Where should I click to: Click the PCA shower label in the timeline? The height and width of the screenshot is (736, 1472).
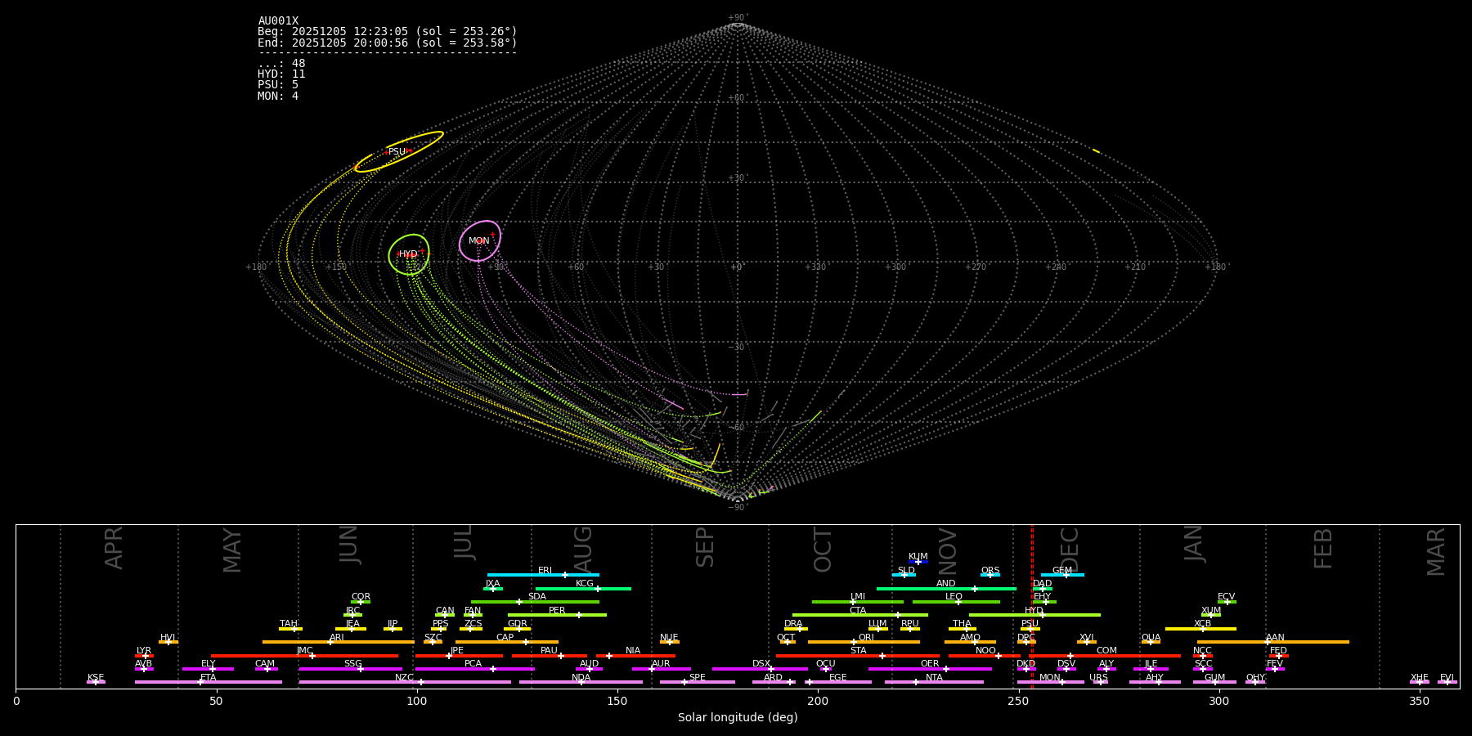[x=473, y=664]
